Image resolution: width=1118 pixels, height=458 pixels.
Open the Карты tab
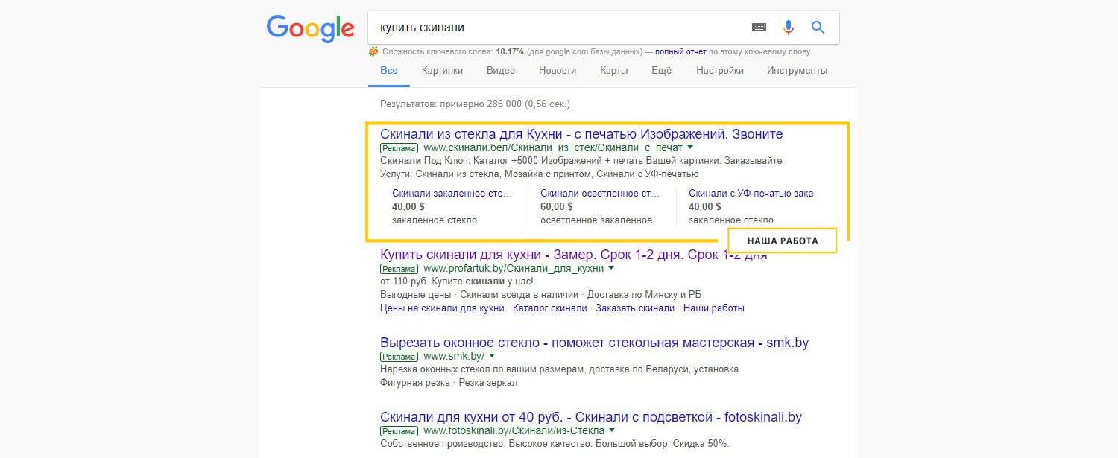point(613,71)
